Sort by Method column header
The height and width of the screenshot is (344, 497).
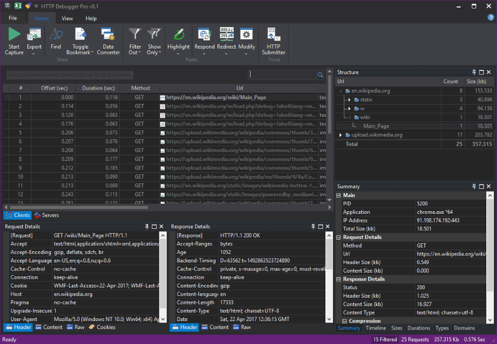pyautogui.click(x=141, y=89)
